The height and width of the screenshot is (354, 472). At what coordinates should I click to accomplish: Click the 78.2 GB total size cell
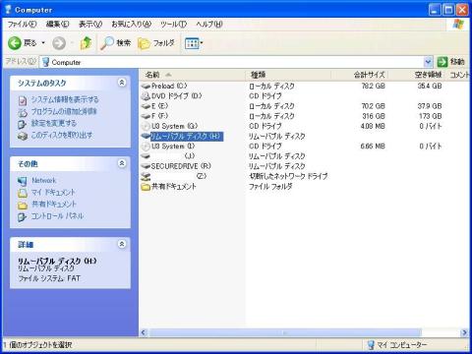(x=373, y=86)
